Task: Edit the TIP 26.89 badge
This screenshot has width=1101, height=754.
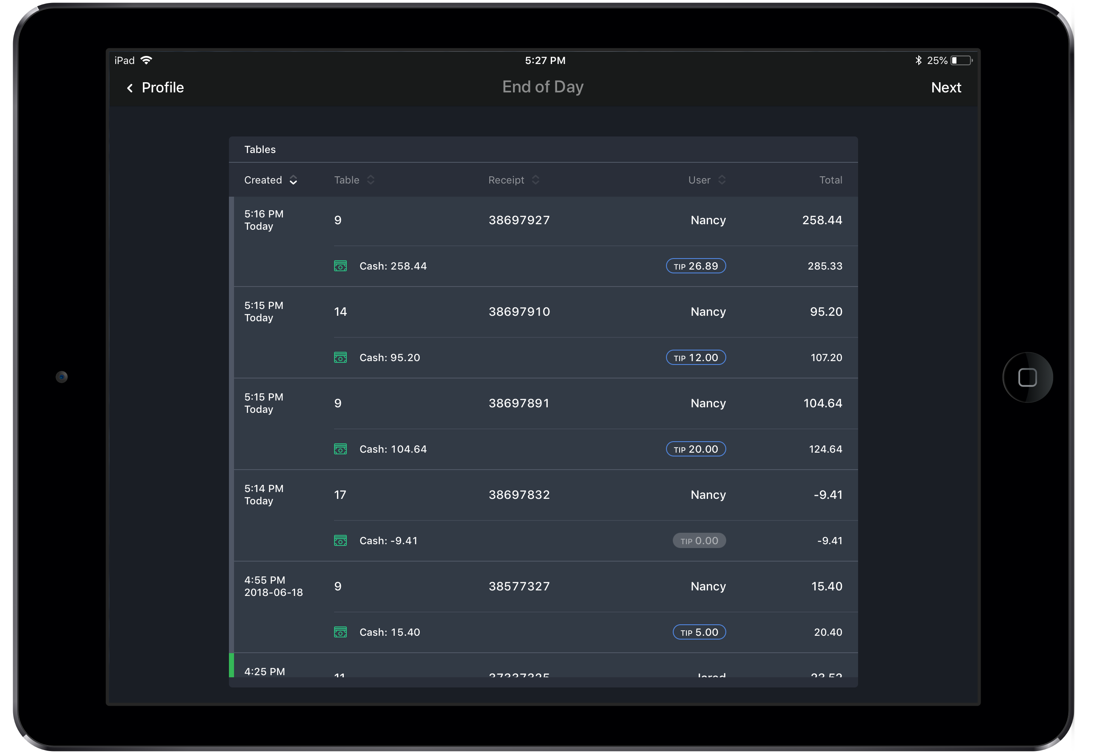Action: coord(695,266)
